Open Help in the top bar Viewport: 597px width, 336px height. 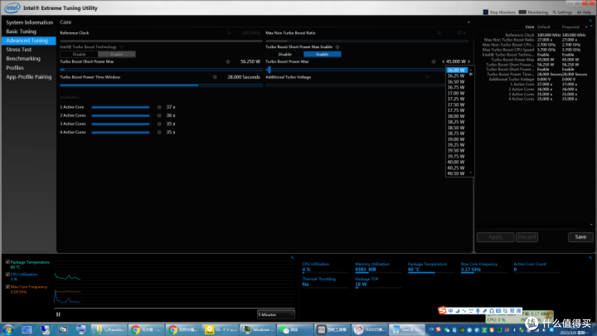coord(584,13)
